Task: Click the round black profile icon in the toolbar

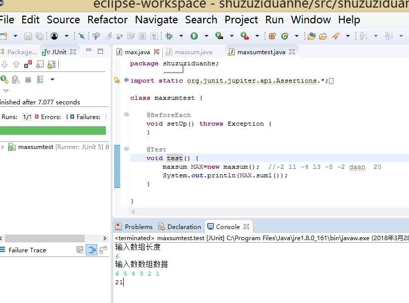Action: coord(54,36)
